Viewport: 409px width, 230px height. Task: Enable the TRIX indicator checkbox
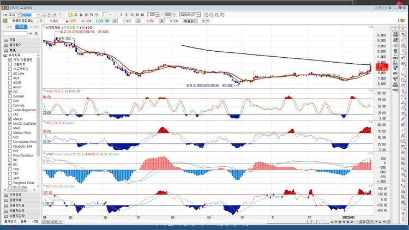click(x=10, y=169)
